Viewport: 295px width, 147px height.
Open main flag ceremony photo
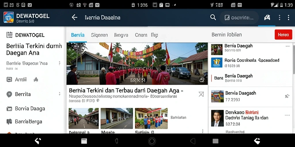click(137, 64)
